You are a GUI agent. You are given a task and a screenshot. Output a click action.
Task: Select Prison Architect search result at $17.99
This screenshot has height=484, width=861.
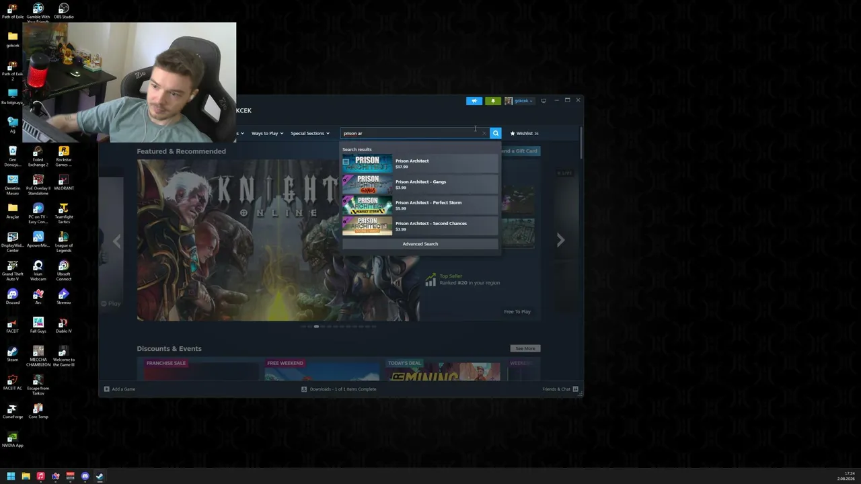tap(420, 163)
